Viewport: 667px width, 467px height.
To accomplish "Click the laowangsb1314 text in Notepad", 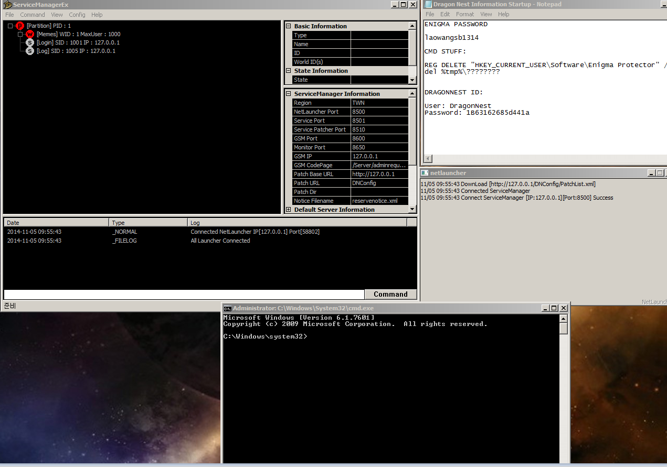I will 451,38.
